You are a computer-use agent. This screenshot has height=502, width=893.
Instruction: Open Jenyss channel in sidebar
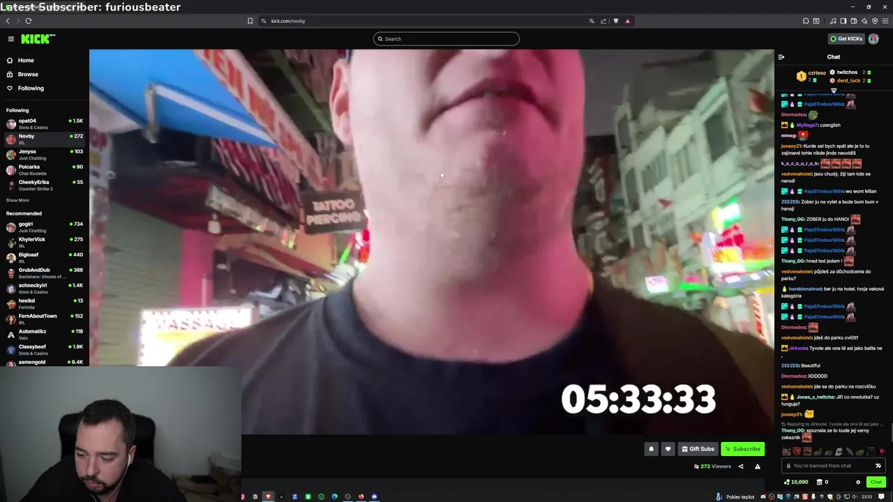click(45, 155)
